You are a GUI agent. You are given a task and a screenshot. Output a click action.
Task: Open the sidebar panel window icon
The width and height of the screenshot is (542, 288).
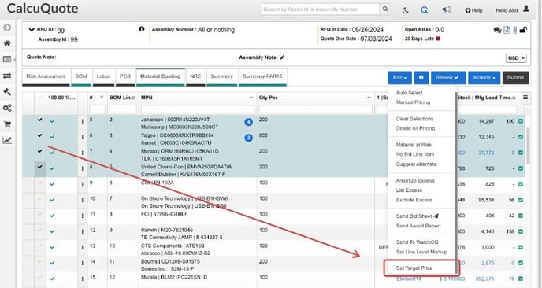(7, 59)
